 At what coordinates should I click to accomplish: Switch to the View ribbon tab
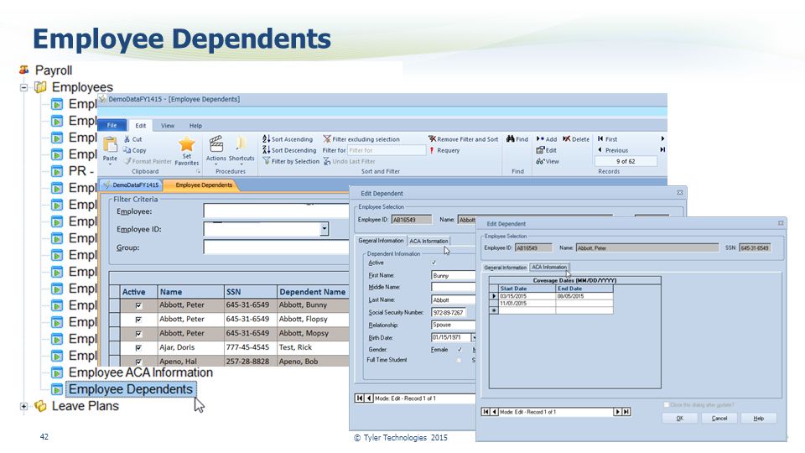(168, 125)
